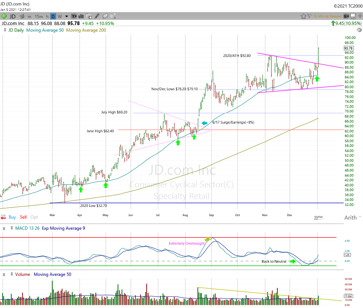Click the resize arrows beside Volume

12,274
